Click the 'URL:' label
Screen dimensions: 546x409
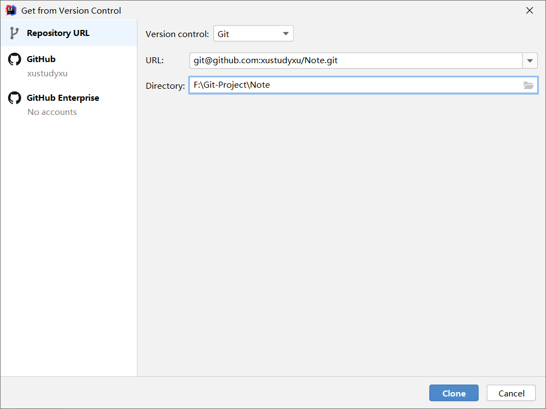[154, 60]
